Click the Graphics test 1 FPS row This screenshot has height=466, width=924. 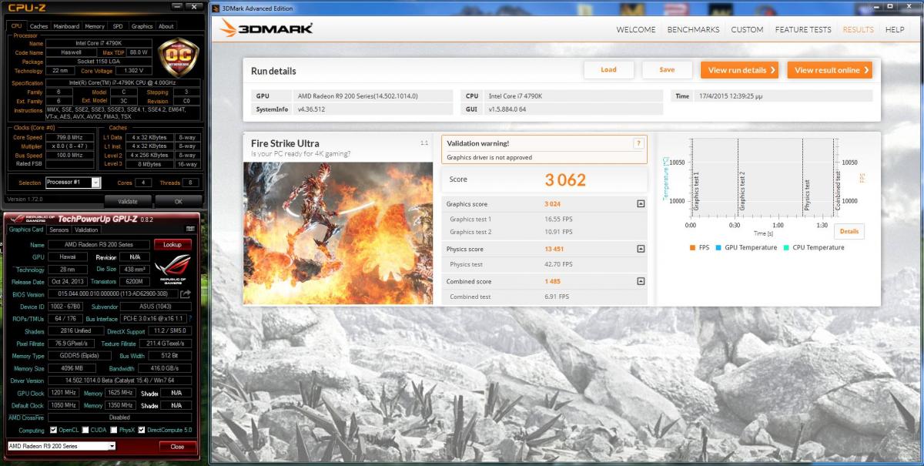[x=544, y=220]
